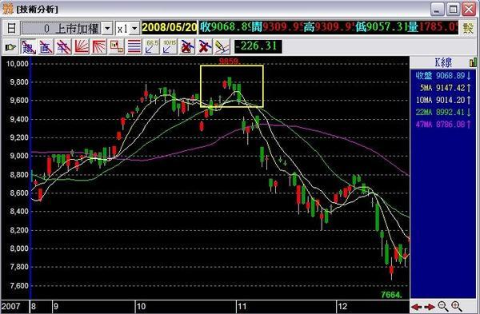Viewport: 480px width, 314px height.
Task: Click the 2008/05/20 date display
Action: 169,27
